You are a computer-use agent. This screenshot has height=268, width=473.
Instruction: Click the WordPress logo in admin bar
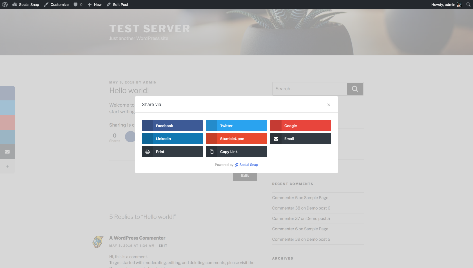(5, 4)
